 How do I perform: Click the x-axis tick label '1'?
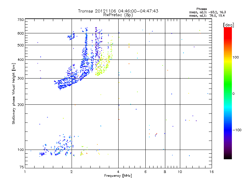pyautogui.click(x=25, y=172)
